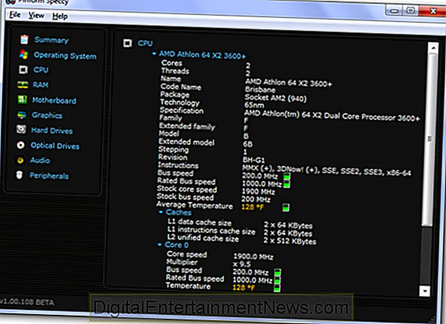Click the L2 unified cache size value
Image resolution: width=446 pixels, height=324 pixels.
pos(290,241)
